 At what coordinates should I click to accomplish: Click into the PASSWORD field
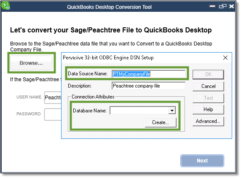(x=53, y=114)
